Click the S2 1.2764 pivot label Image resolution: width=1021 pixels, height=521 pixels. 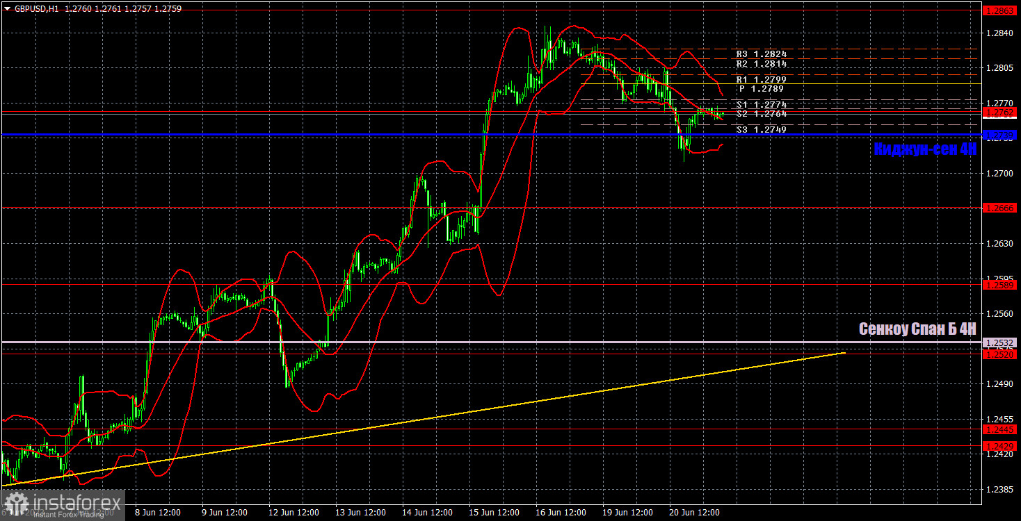(x=762, y=113)
